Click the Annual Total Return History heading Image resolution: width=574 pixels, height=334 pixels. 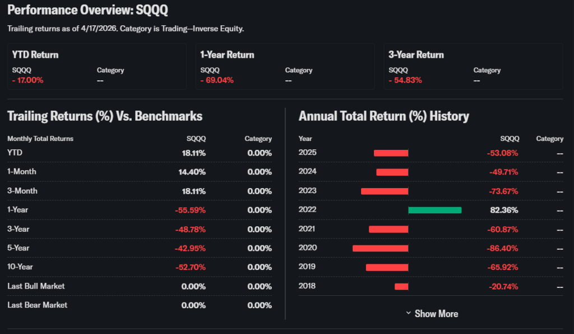coord(384,116)
